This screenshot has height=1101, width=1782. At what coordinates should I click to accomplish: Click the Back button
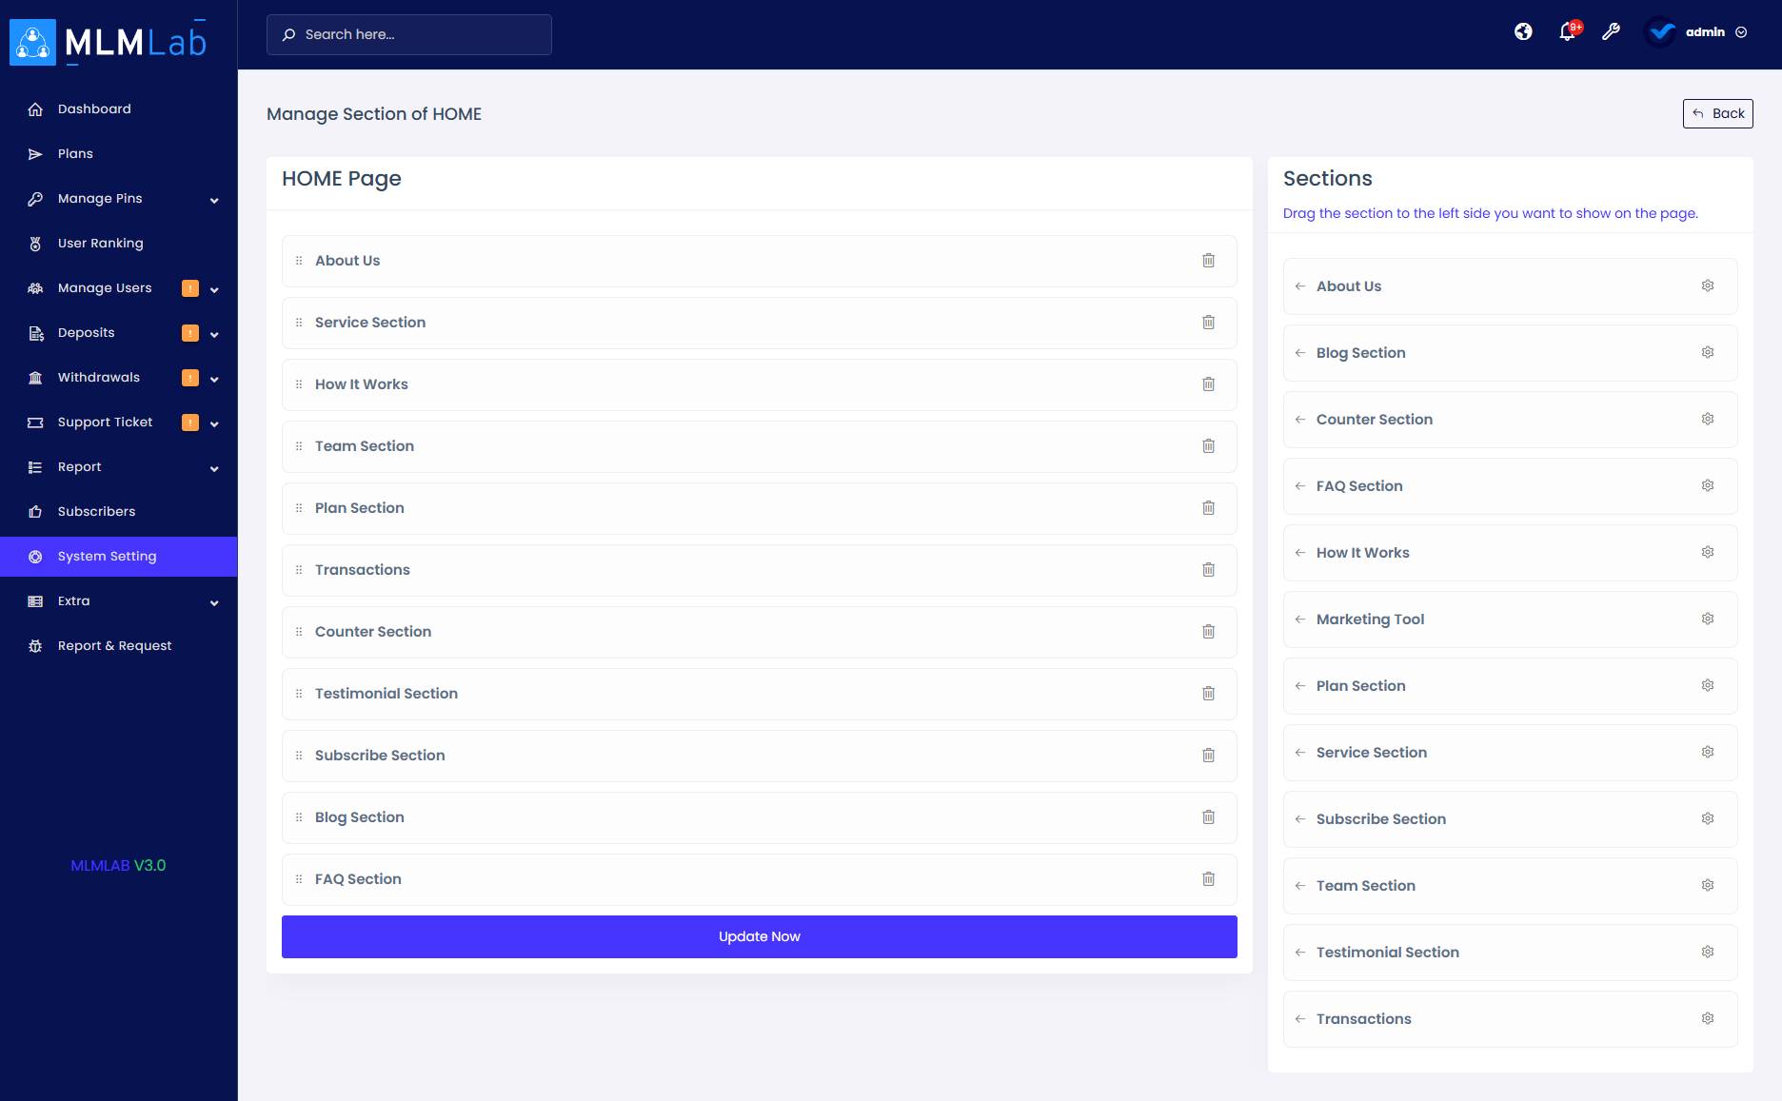point(1717,113)
